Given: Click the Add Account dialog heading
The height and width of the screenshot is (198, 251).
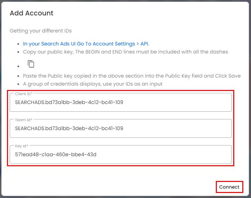Looking at the screenshot, I should pyautogui.click(x=31, y=13).
